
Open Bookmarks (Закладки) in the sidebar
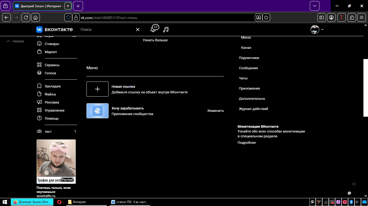click(52, 86)
